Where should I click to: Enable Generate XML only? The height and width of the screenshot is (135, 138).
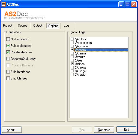click(8, 59)
